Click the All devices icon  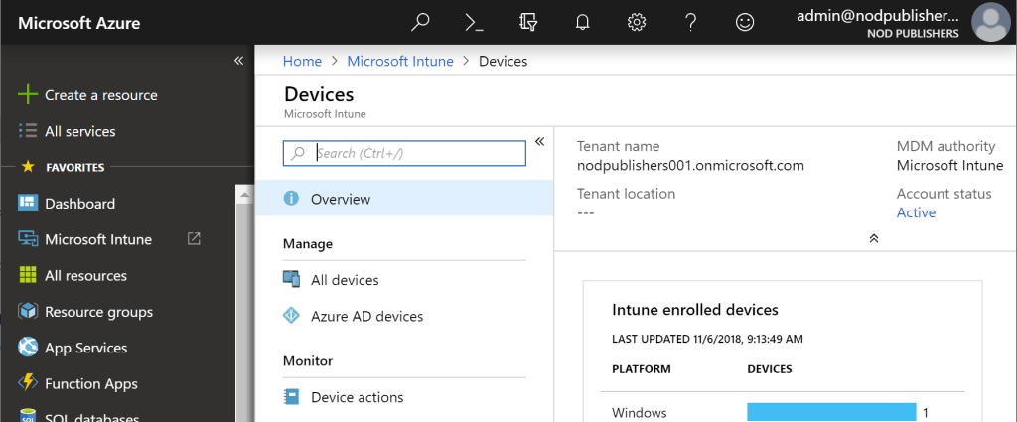coord(291,279)
